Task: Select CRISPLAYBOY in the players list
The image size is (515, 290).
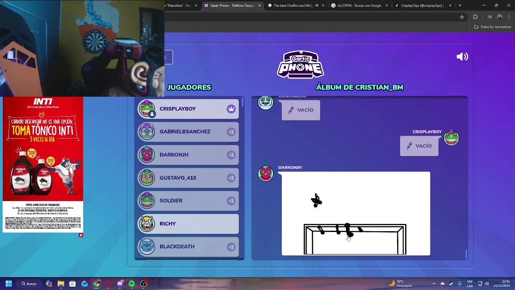Action: [x=188, y=109]
